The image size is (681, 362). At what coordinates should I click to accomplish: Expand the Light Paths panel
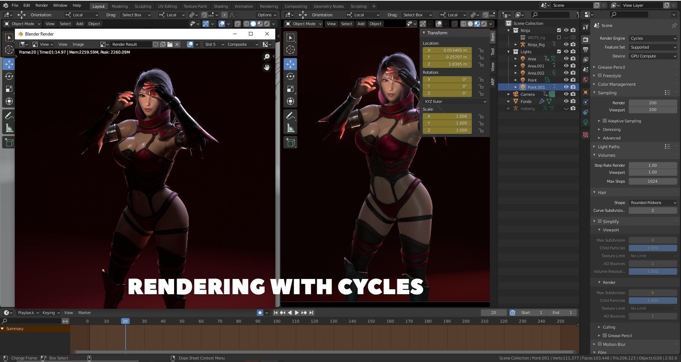609,147
